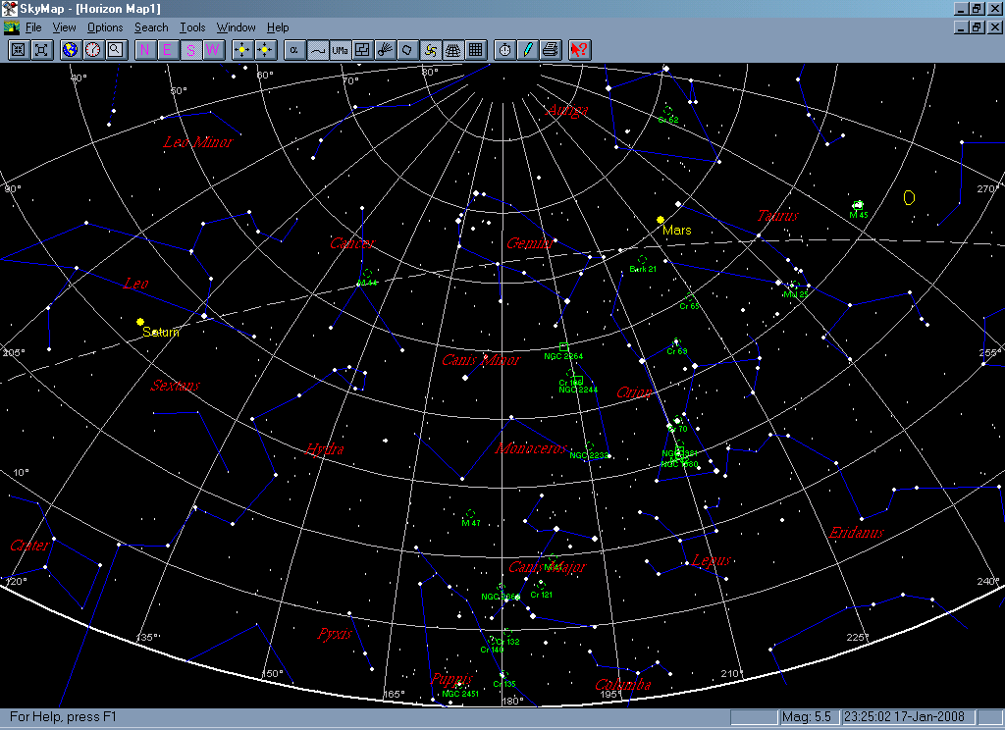The image size is (1005, 730).
Task: Toggle the comet display icon
Action: [385, 50]
